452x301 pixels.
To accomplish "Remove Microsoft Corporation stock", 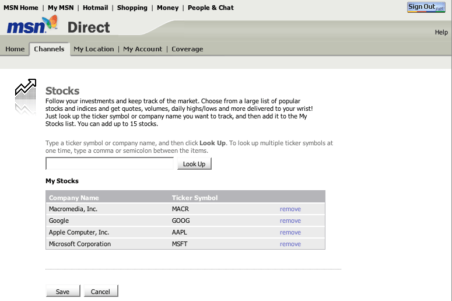I will click(290, 244).
